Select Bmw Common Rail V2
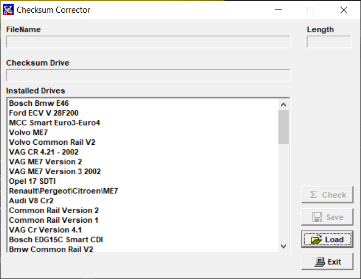The width and height of the screenshot is (361, 279). click(143, 248)
